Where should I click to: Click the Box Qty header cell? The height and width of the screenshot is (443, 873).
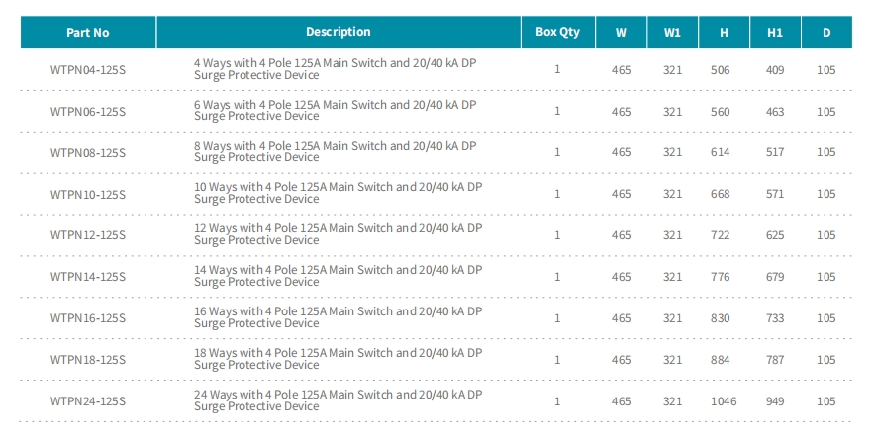(x=558, y=33)
